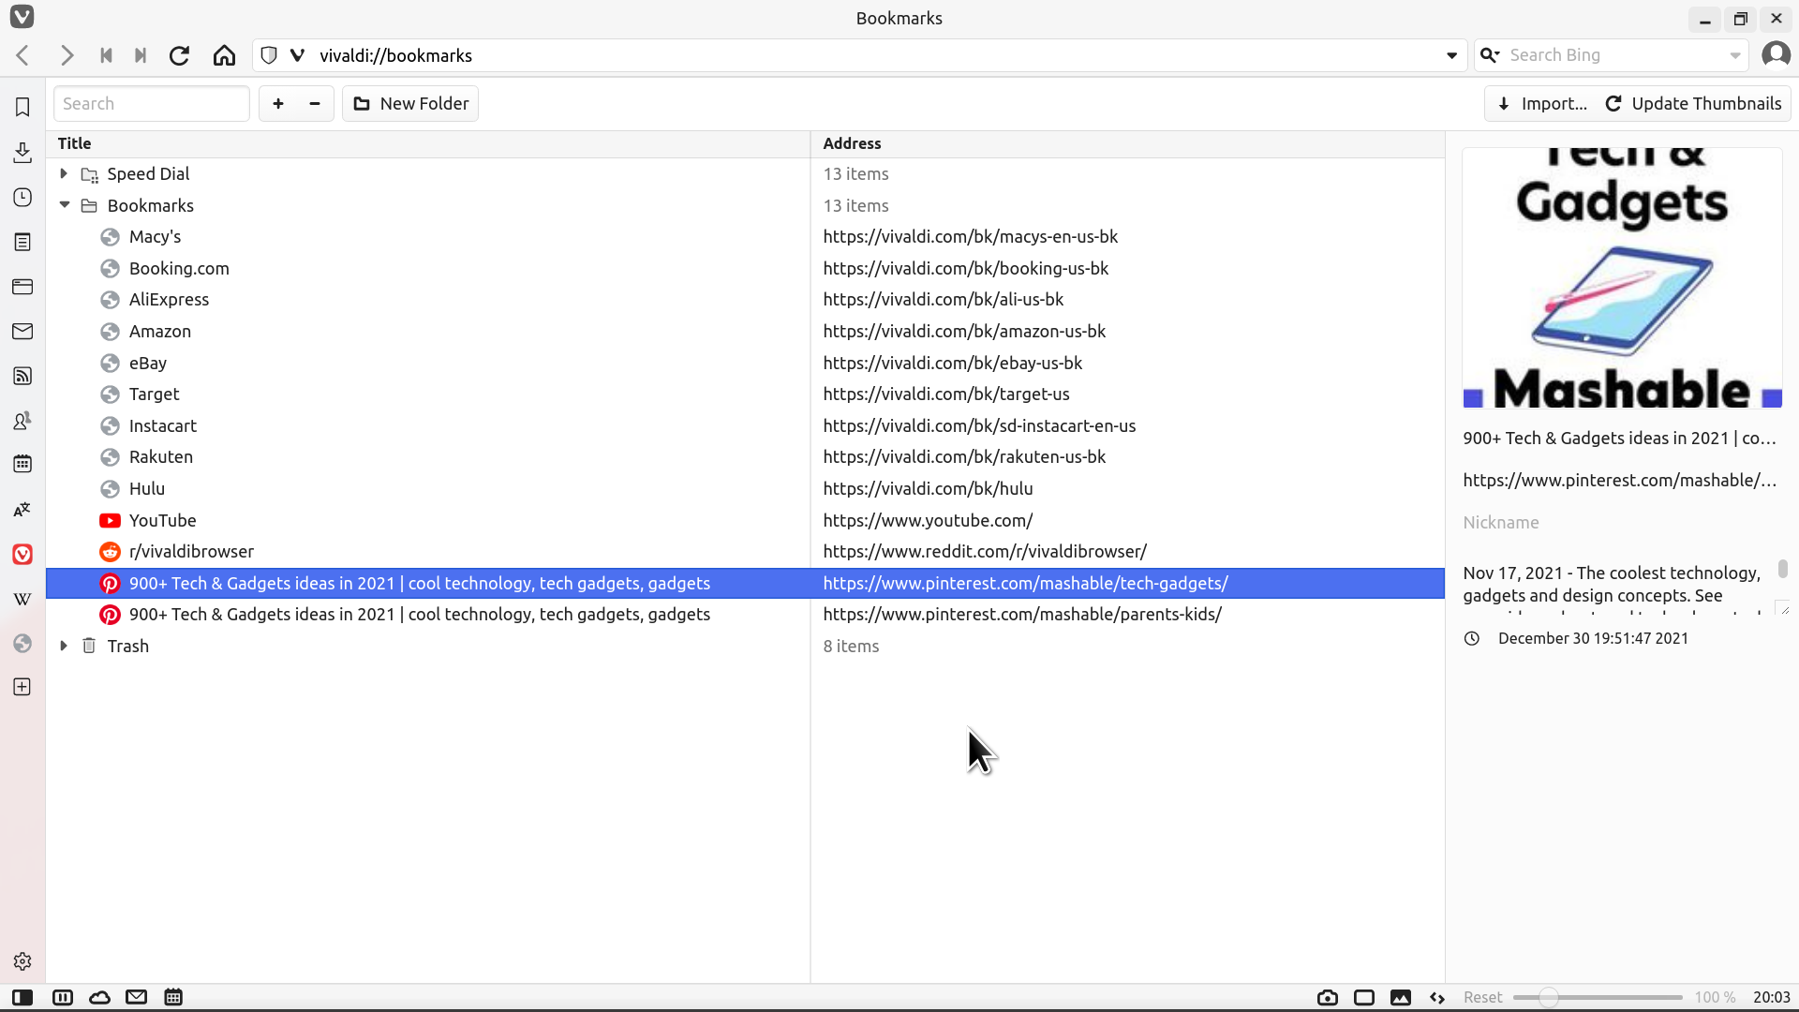Click the New Folder button
1799x1012 pixels.
[x=410, y=103]
